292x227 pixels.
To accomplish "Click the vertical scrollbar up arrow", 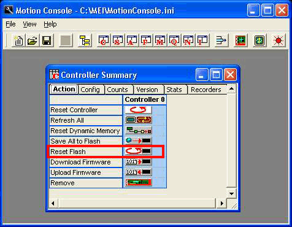I will click(x=231, y=89).
